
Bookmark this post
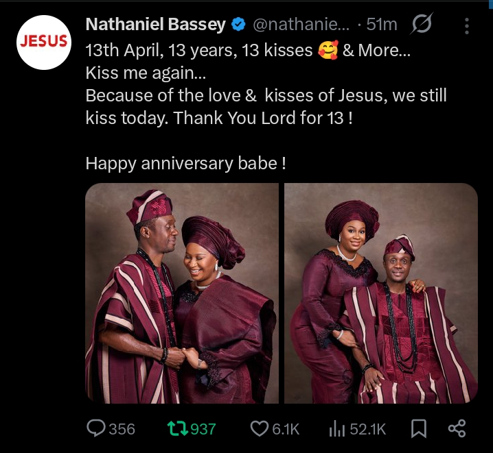point(418,428)
